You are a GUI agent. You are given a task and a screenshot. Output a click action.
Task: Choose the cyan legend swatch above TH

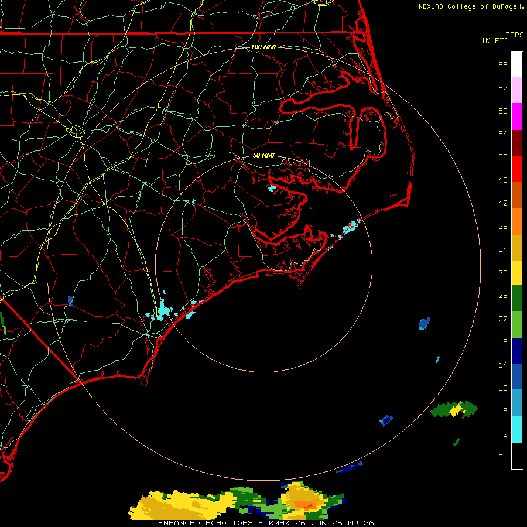[517, 429]
